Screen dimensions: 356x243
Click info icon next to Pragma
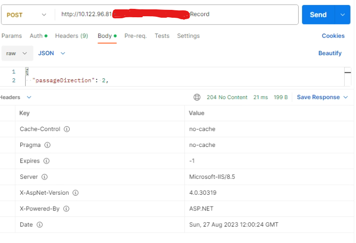(x=47, y=145)
